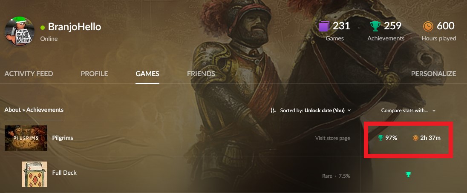Click the 97% trophy icon for Pilgrims
This screenshot has width=467, height=193.
point(381,138)
